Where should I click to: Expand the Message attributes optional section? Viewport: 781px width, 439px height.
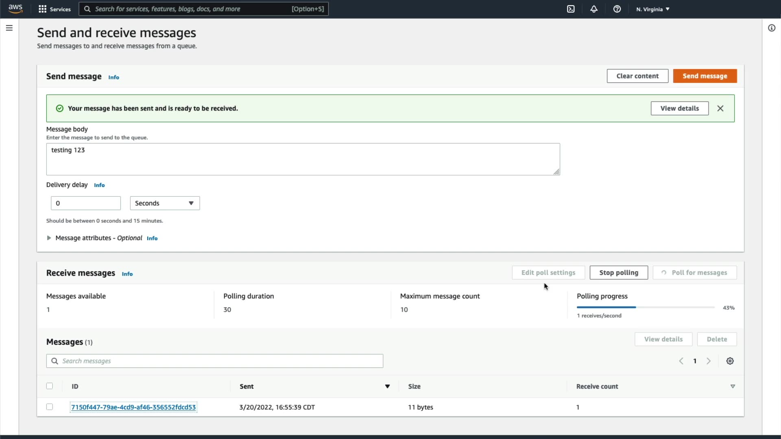click(x=49, y=238)
